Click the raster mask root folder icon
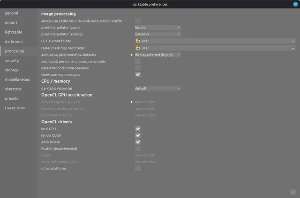The width and height of the screenshot is (300, 198). click(x=138, y=48)
